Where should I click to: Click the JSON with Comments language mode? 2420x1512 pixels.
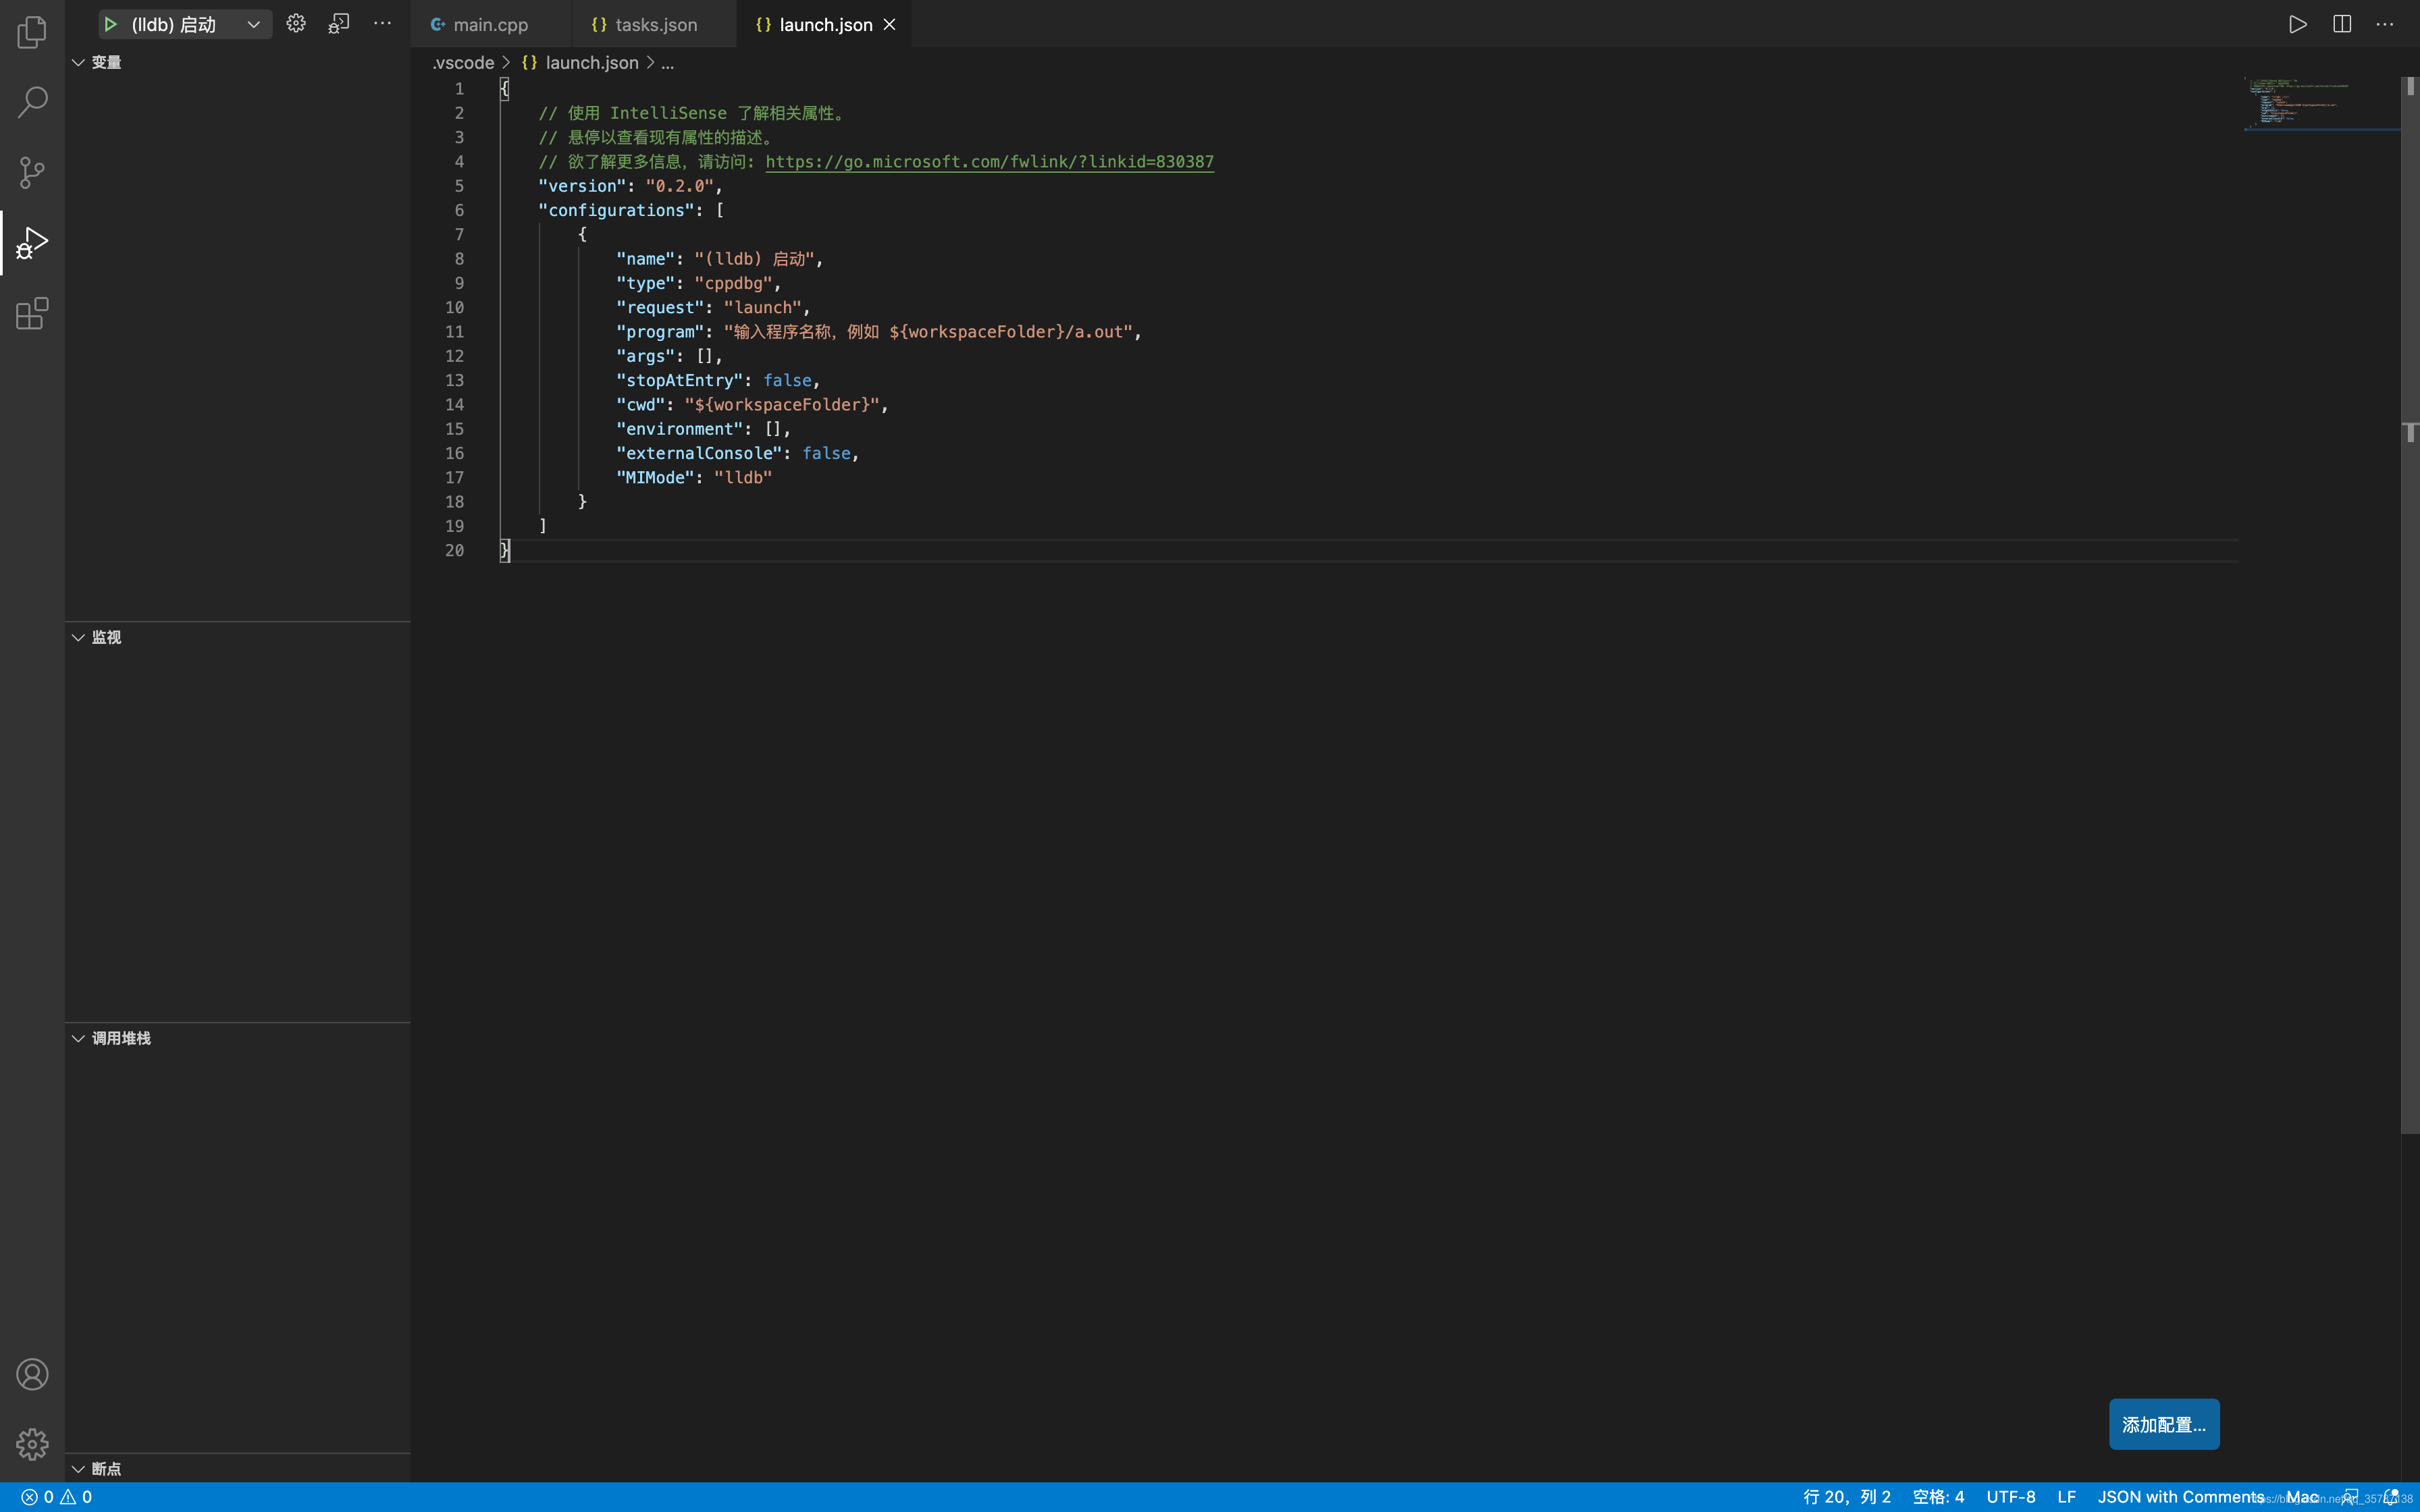coord(2180,1497)
